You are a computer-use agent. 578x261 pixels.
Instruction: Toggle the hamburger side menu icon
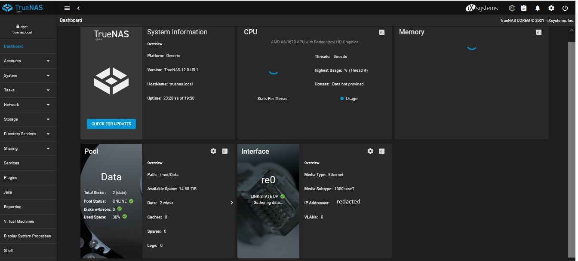tap(67, 8)
